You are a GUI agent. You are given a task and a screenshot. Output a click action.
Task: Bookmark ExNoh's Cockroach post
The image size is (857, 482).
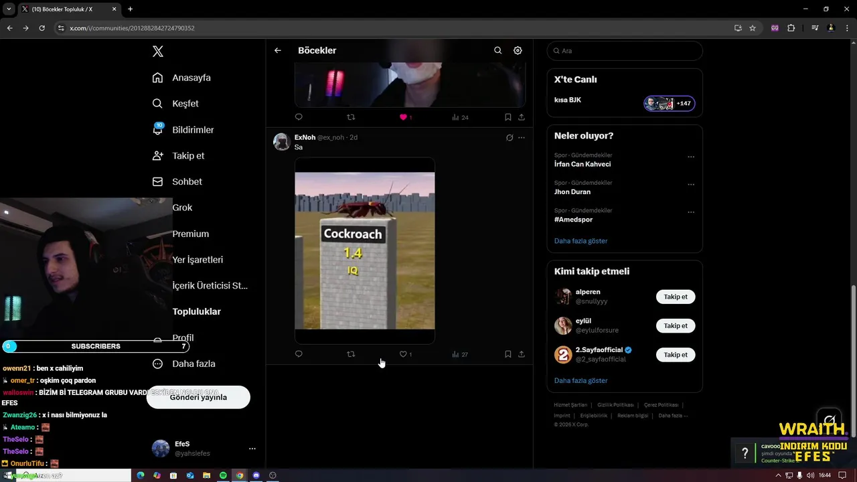pyautogui.click(x=508, y=354)
